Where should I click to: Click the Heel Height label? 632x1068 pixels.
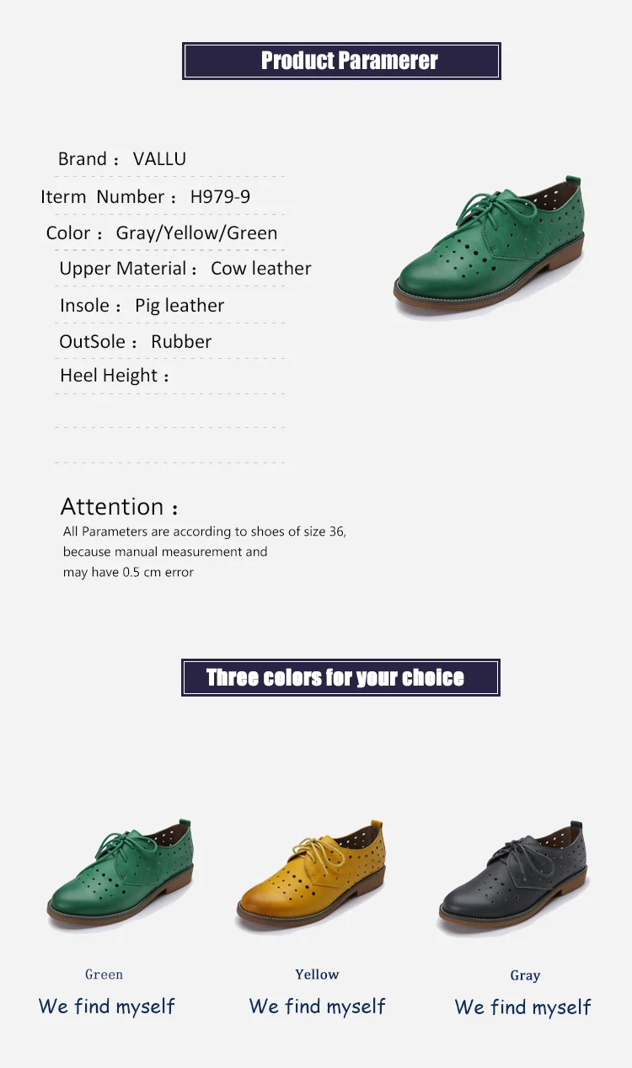coord(114,376)
